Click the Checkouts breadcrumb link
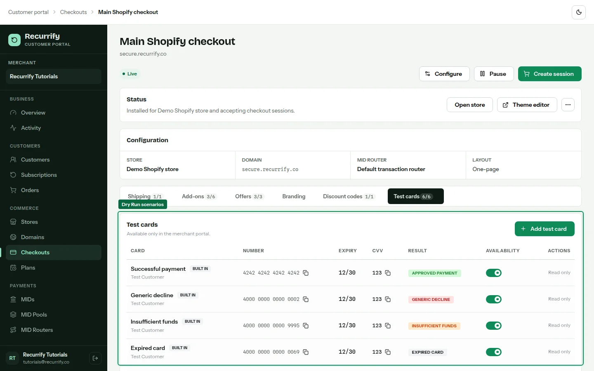Viewport: 594px width, 371px height. 73,12
